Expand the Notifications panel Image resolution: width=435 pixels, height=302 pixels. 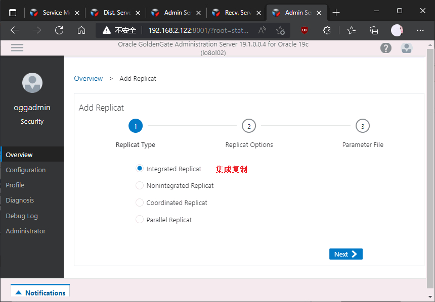[x=40, y=293]
